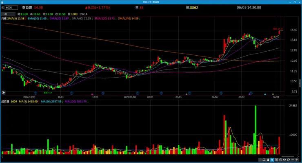
Task: Zoom in with the plus icon
Action: pyautogui.click(x=297, y=160)
